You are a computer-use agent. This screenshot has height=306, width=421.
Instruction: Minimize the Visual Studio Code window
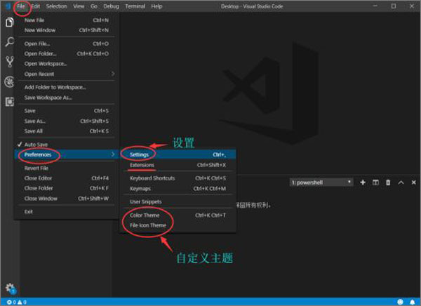click(375, 6)
